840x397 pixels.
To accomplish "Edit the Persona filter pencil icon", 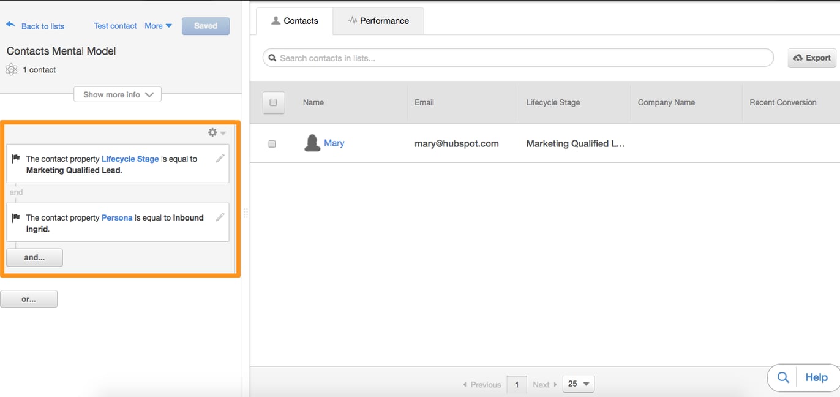I will pyautogui.click(x=220, y=217).
